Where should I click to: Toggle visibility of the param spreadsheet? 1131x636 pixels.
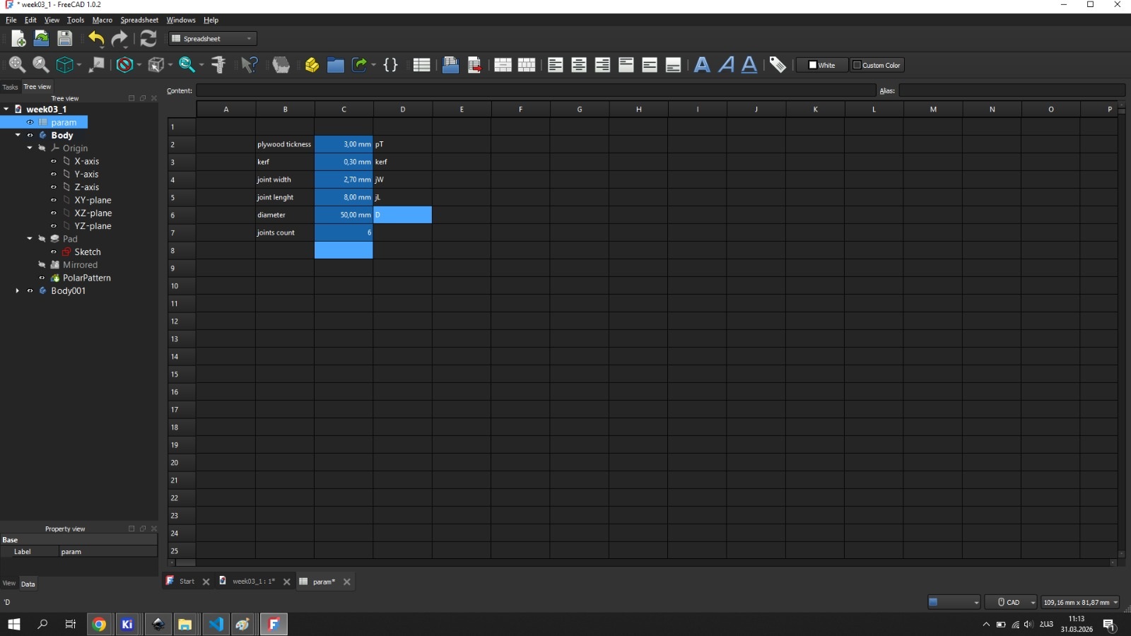pyautogui.click(x=30, y=122)
